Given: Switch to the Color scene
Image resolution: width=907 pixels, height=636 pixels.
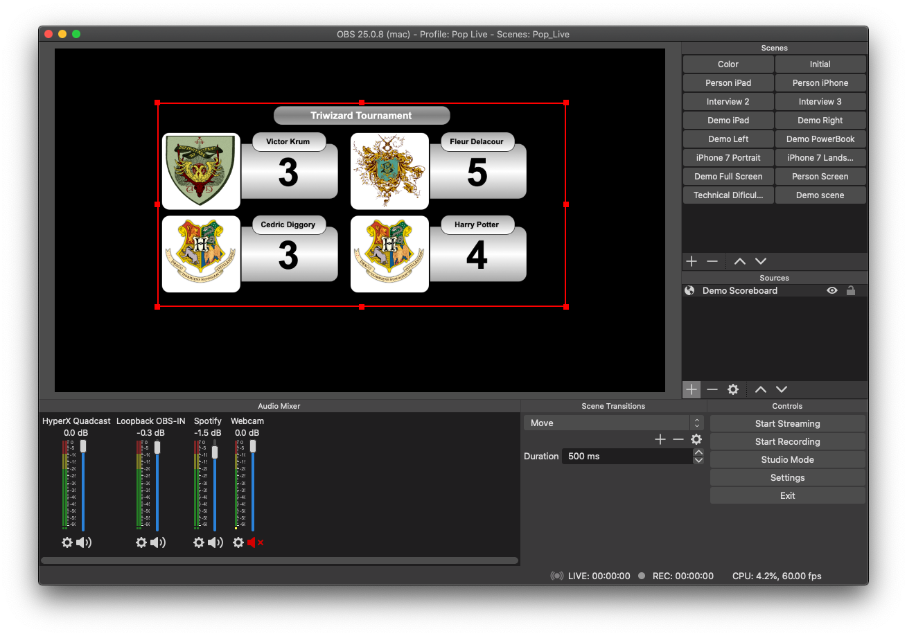Looking at the screenshot, I should point(728,64).
